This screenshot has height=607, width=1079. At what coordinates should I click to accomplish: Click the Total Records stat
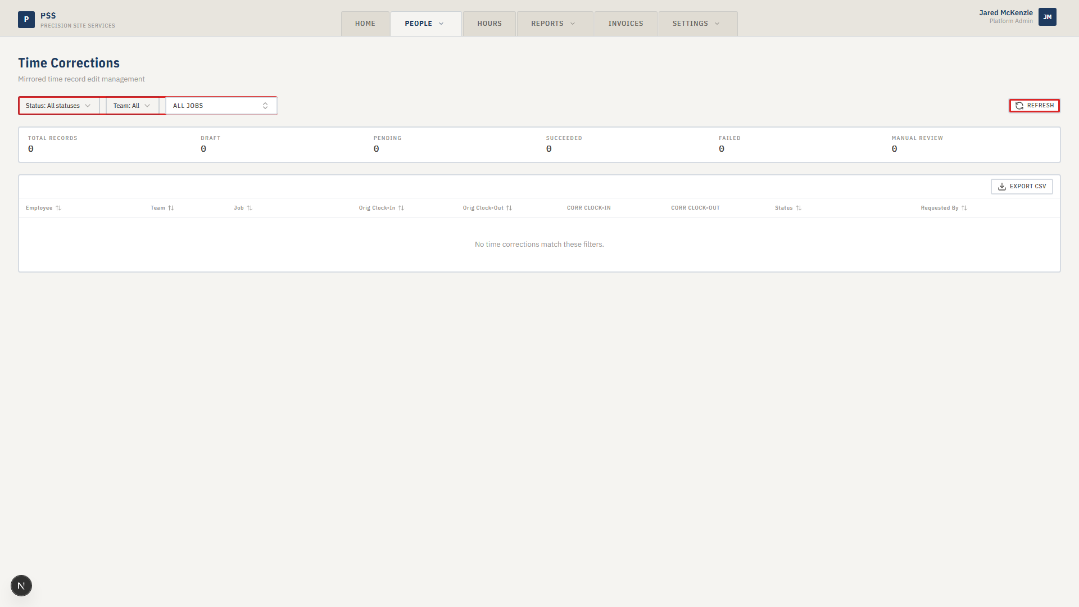coord(53,144)
